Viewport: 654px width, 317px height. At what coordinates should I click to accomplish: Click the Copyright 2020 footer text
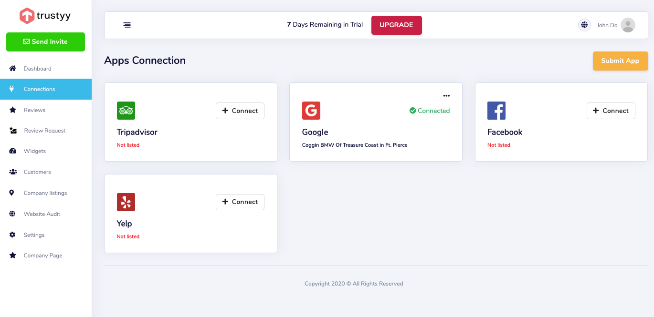(x=354, y=284)
